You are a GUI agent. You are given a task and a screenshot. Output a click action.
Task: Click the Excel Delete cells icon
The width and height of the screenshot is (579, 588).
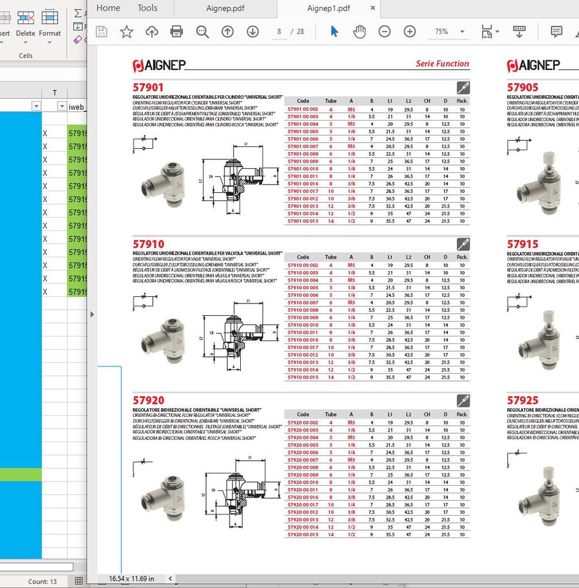coord(25,18)
